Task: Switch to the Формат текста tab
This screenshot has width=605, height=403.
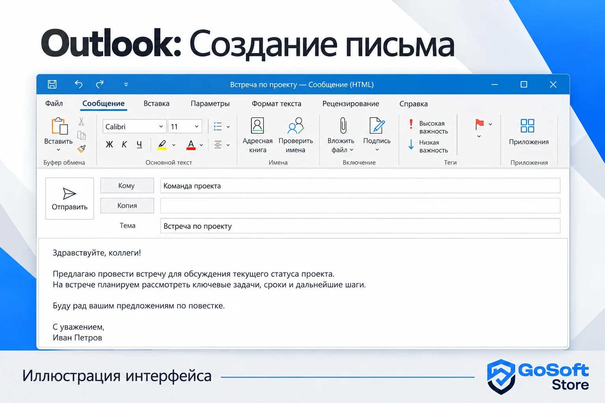Action: point(277,104)
